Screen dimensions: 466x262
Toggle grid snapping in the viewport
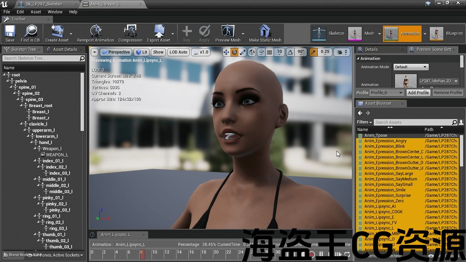click(x=269, y=52)
